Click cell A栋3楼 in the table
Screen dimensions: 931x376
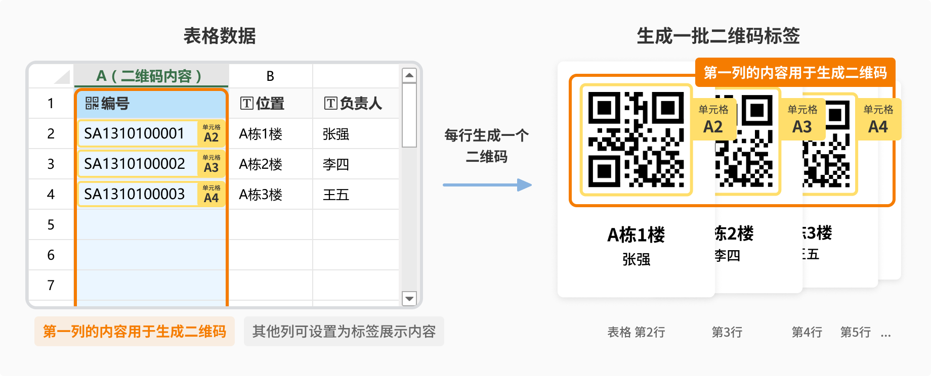coord(271,195)
